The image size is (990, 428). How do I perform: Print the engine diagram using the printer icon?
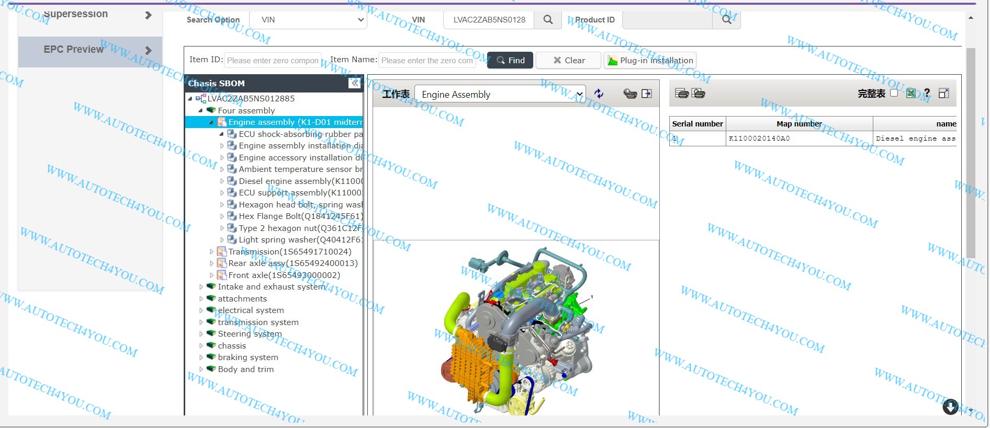(630, 94)
